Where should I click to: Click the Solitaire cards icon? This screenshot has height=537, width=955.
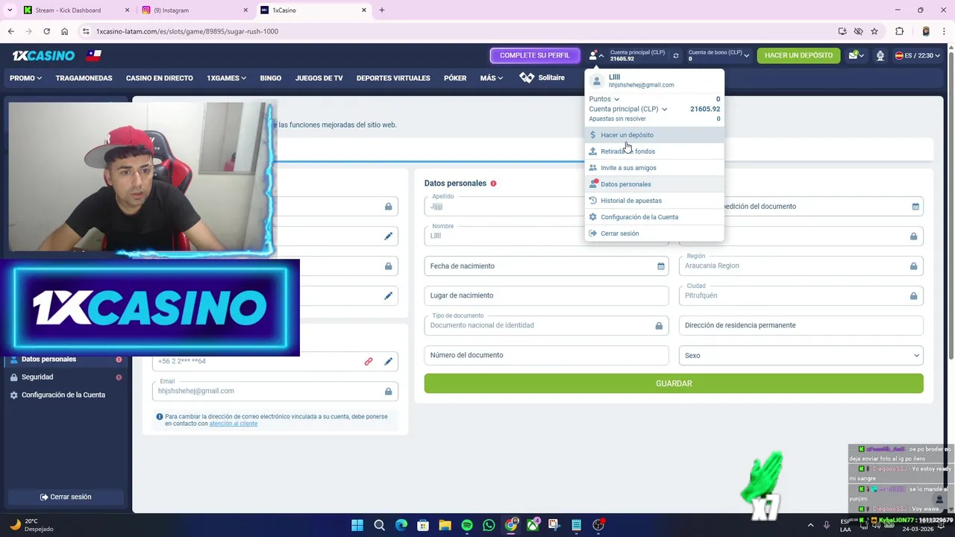(x=527, y=78)
